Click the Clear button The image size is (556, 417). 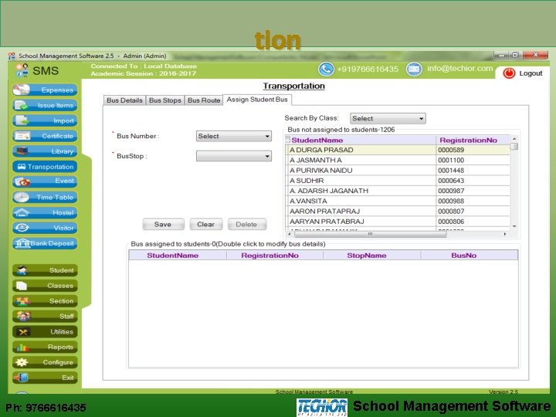(205, 225)
